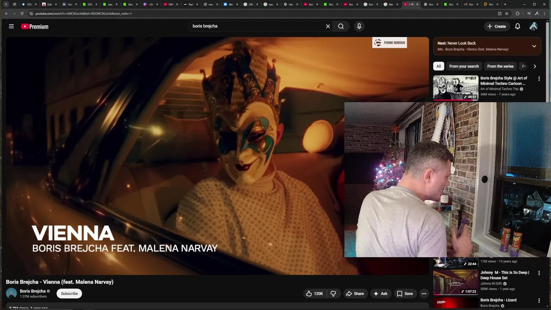The image size is (551, 310).
Task: Click the '1.37M subscribers' text
Action: pyautogui.click(x=33, y=297)
